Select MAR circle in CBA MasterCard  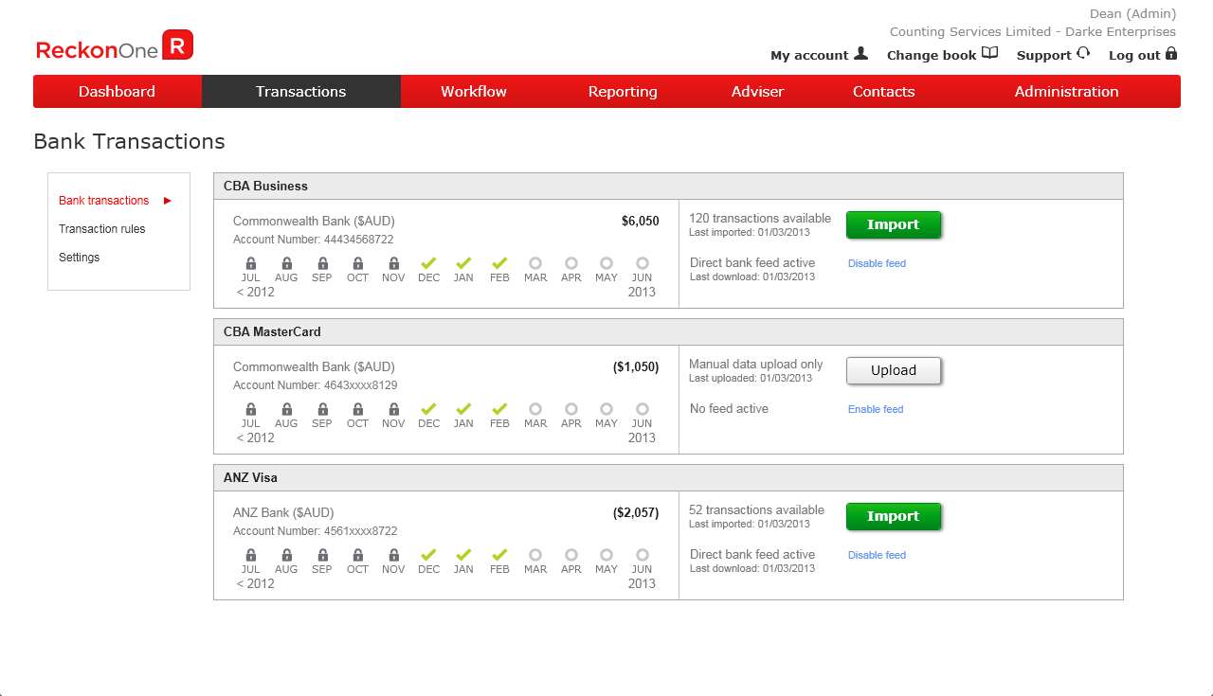(535, 409)
